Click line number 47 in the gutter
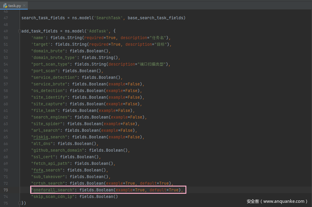Image resolution: width=312 pixels, height=207 pixels. tap(6, 18)
